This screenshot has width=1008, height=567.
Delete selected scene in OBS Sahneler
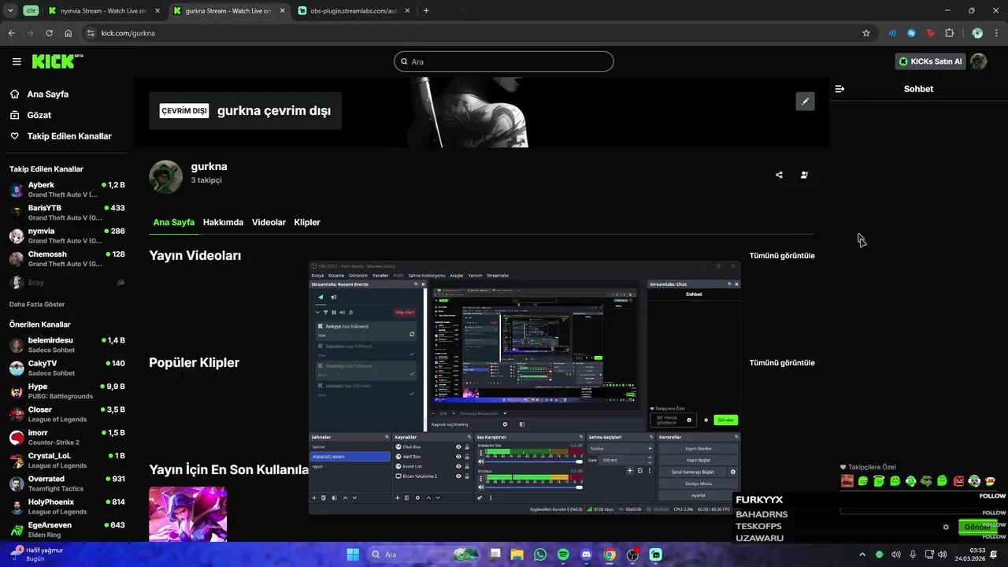click(324, 498)
